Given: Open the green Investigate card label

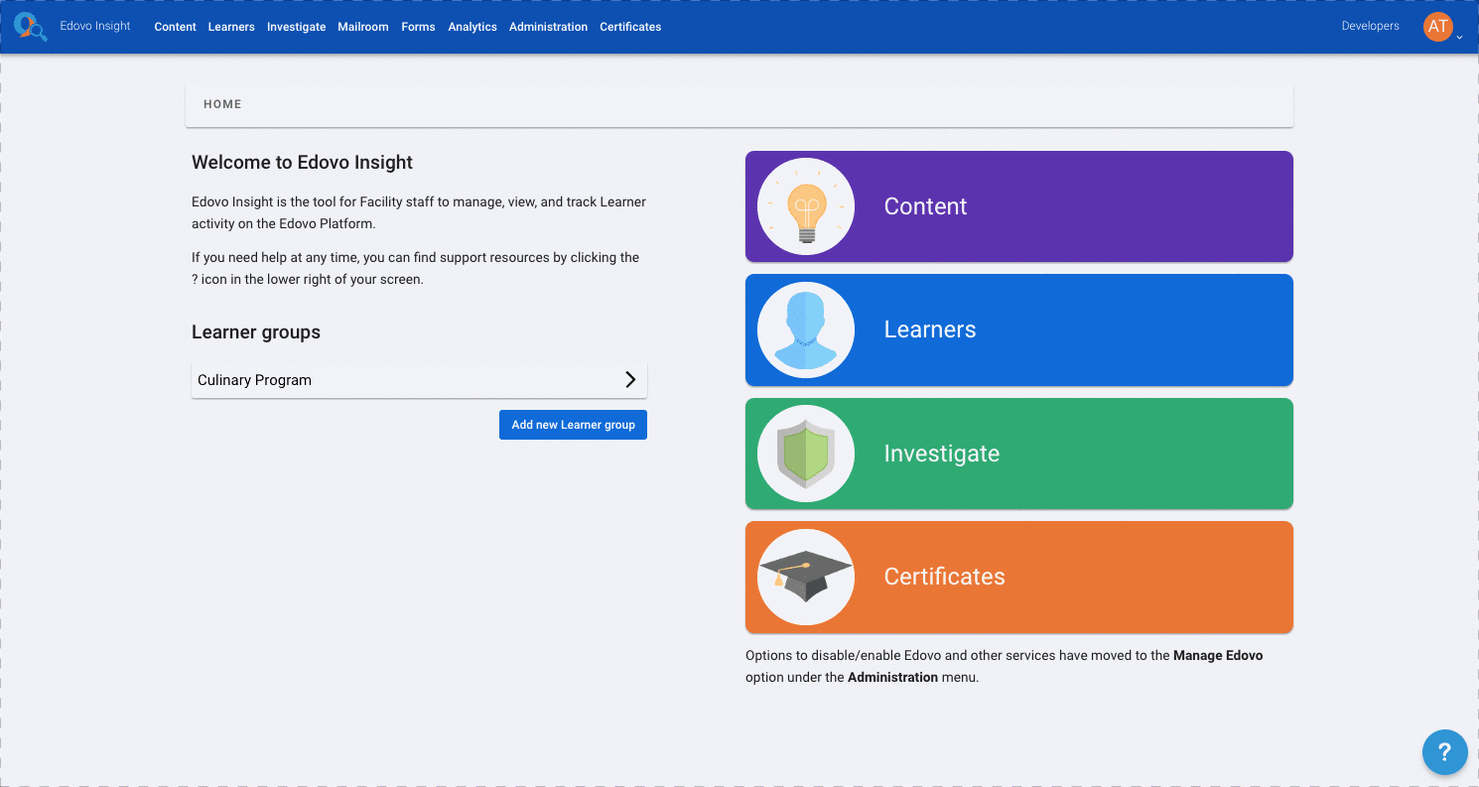Looking at the screenshot, I should point(942,454).
